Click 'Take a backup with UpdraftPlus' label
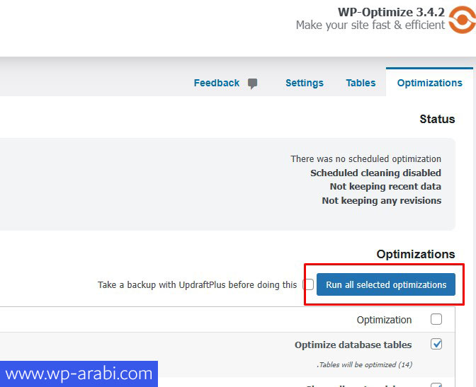Screen dimensions: 476x387 198,285
